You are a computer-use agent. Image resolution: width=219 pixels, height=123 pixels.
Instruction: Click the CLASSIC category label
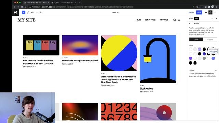(65, 58)
